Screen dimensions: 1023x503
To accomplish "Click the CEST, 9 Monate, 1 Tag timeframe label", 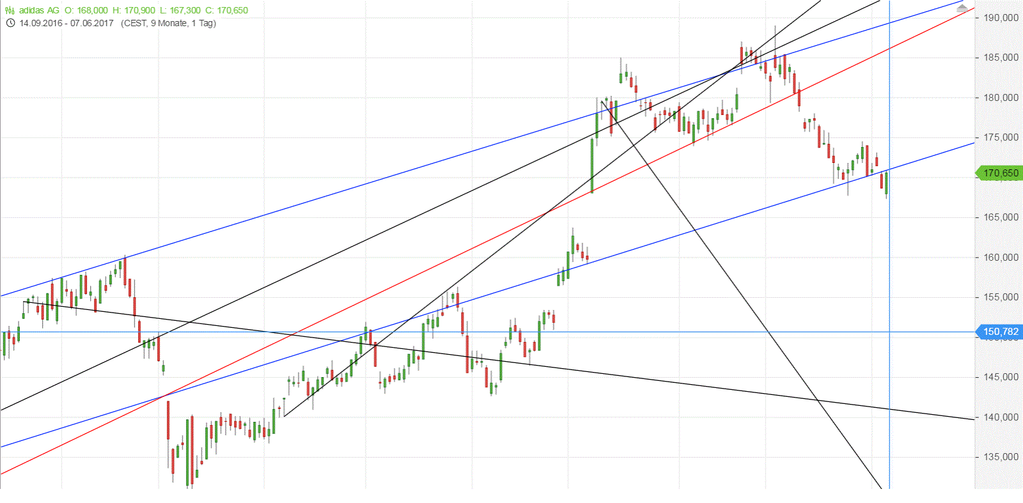I will point(169,23).
